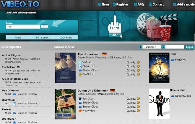
Task: Click the German flag beside The Homesman
Action: click(x=104, y=54)
